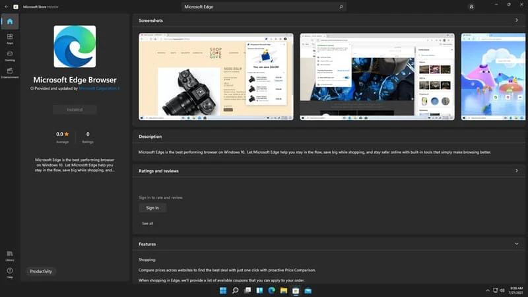Open File Explorer from the taskbar
The width and height of the screenshot is (528, 297).
[x=284, y=290]
